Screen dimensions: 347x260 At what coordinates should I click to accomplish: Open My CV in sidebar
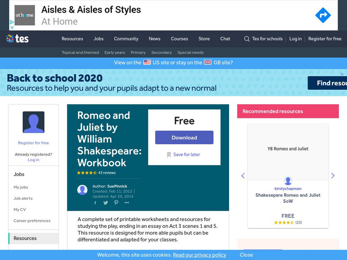(x=20, y=209)
